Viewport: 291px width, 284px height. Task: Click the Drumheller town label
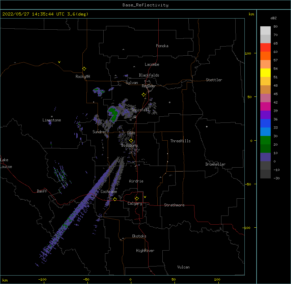pos(215,164)
